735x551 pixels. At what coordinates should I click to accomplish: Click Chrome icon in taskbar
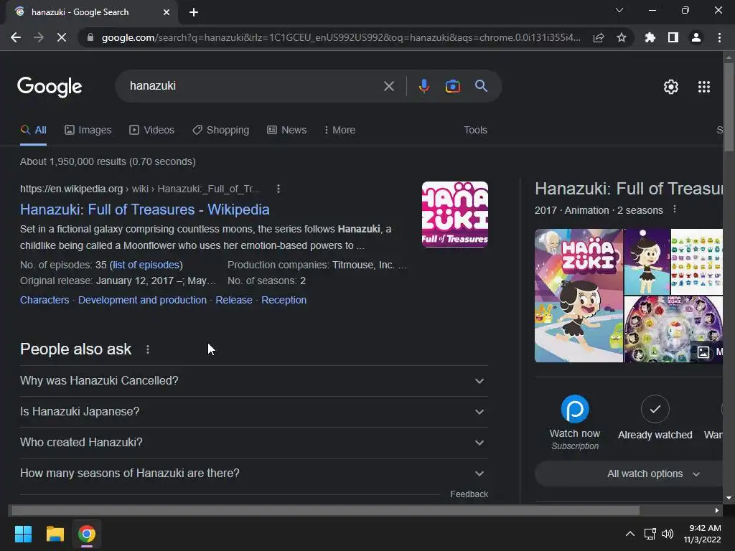pos(87,534)
